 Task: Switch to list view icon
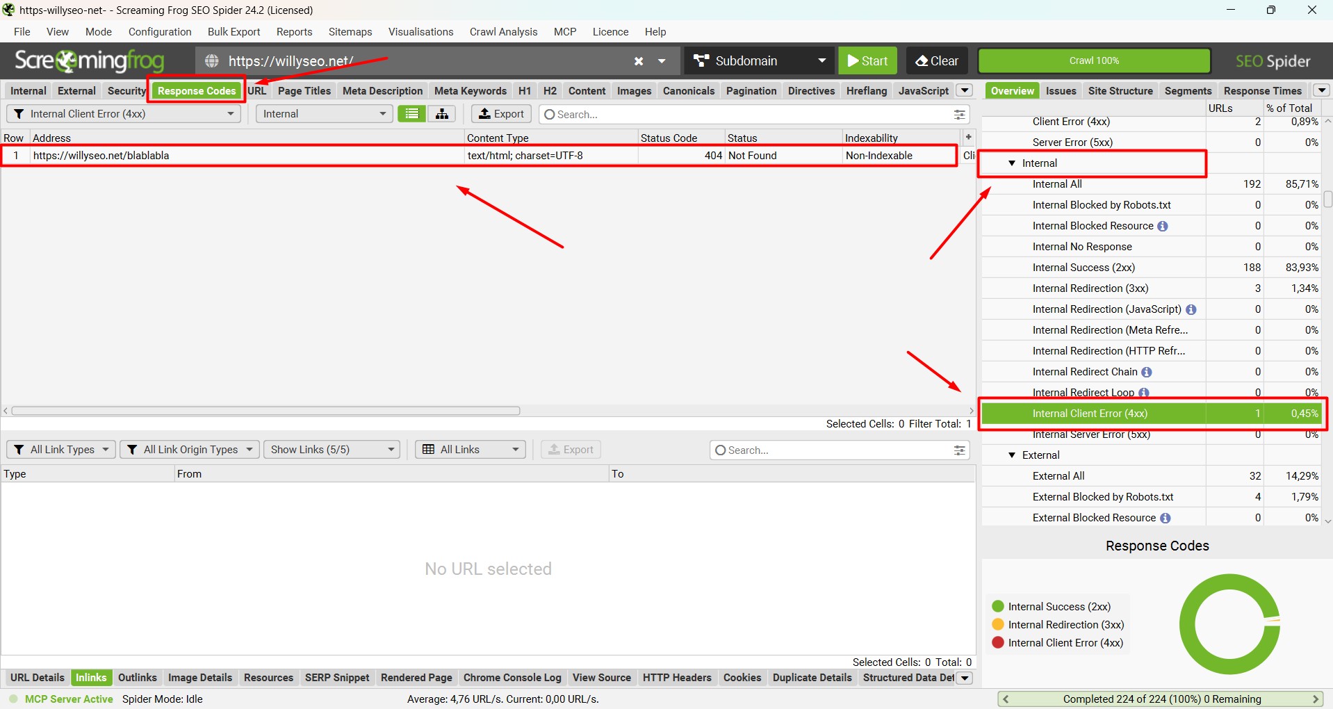[412, 114]
